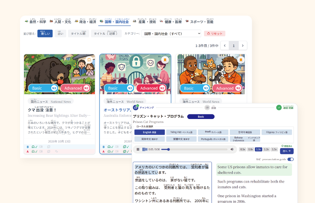The height and width of the screenshot is (203, 315).
Task: Select Nepali ネパール語 translation
Action: click(213, 132)
